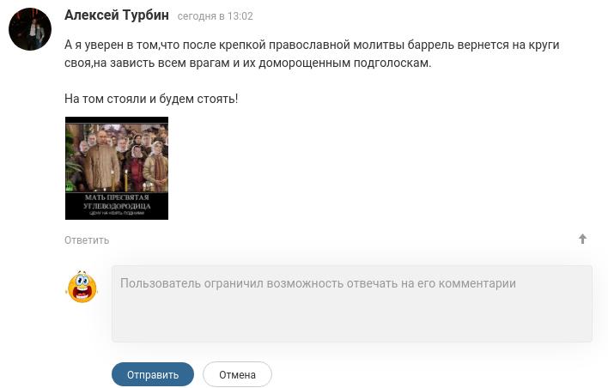This screenshot has width=608, height=388.
Task: Click the placeholder Пользователь ограничил возможность отвечать
Action: (x=318, y=283)
